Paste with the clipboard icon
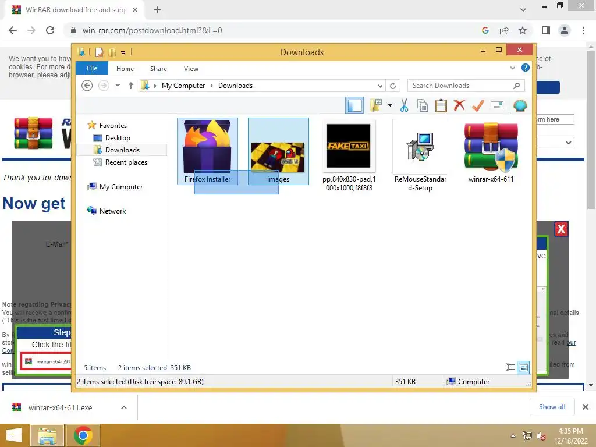Viewport: 596px width, 447px height. point(441,105)
